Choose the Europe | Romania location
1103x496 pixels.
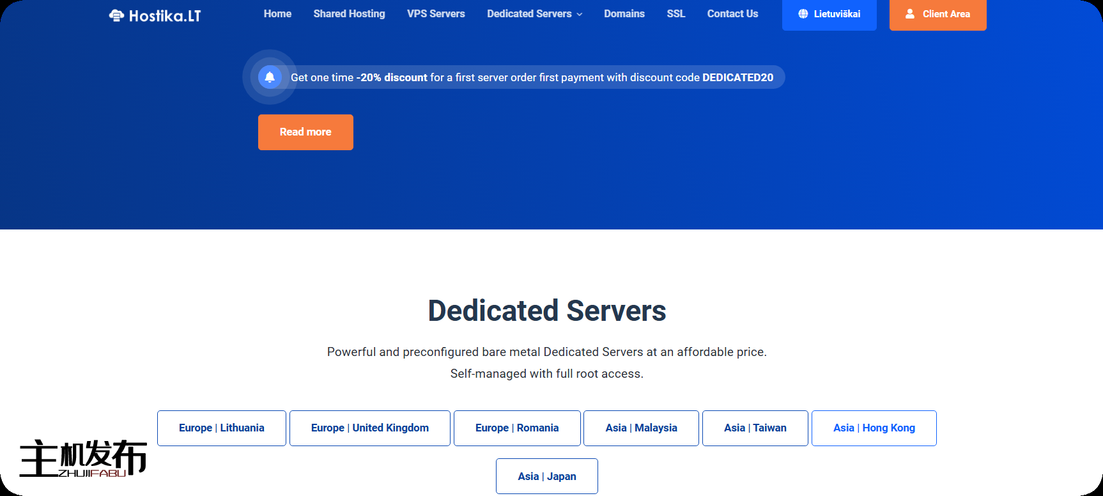pyautogui.click(x=517, y=428)
